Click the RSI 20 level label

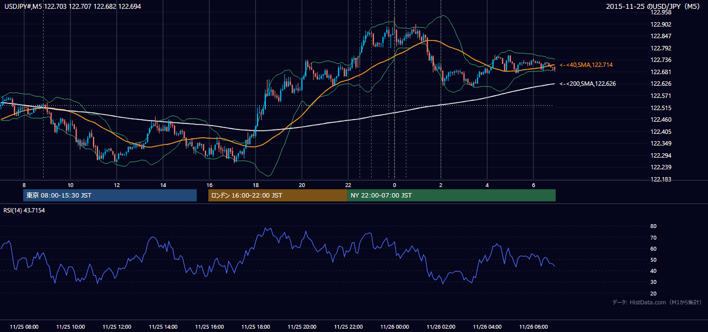653,293
